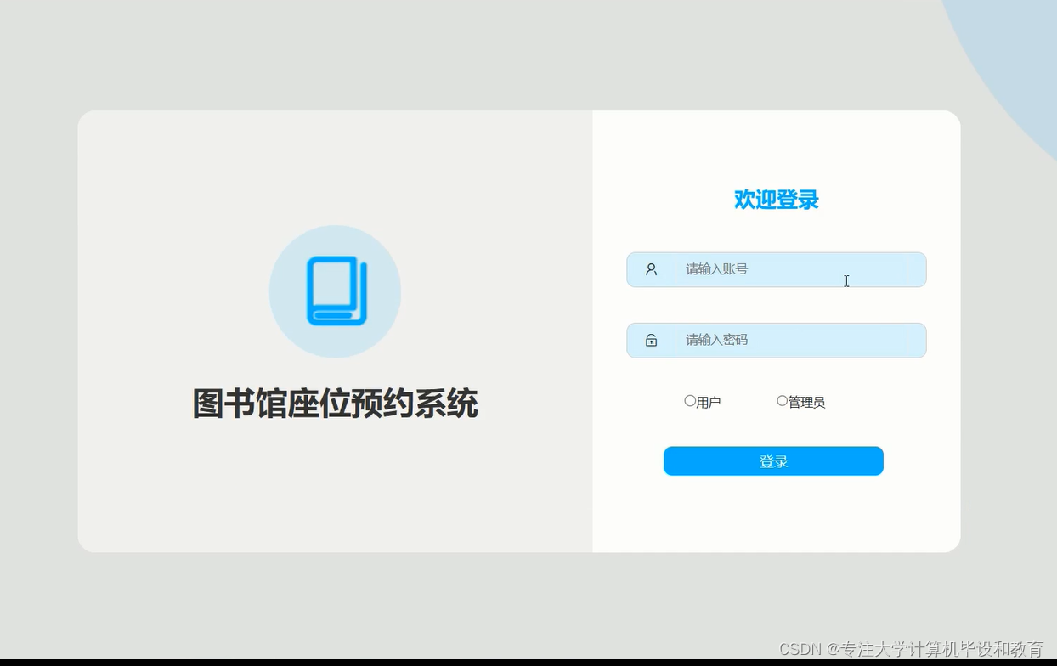This screenshot has width=1057, height=666.
Task: Select the 用户 radio button
Action: (x=690, y=401)
